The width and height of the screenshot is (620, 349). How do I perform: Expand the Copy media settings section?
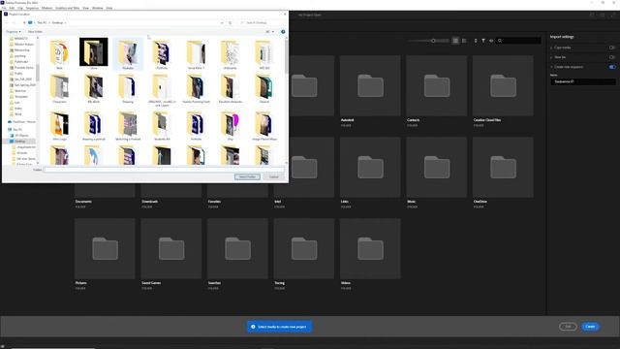click(x=551, y=48)
